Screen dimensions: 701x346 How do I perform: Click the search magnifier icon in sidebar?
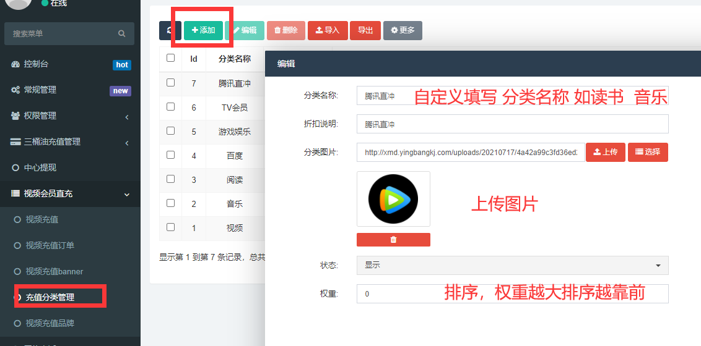click(x=122, y=33)
